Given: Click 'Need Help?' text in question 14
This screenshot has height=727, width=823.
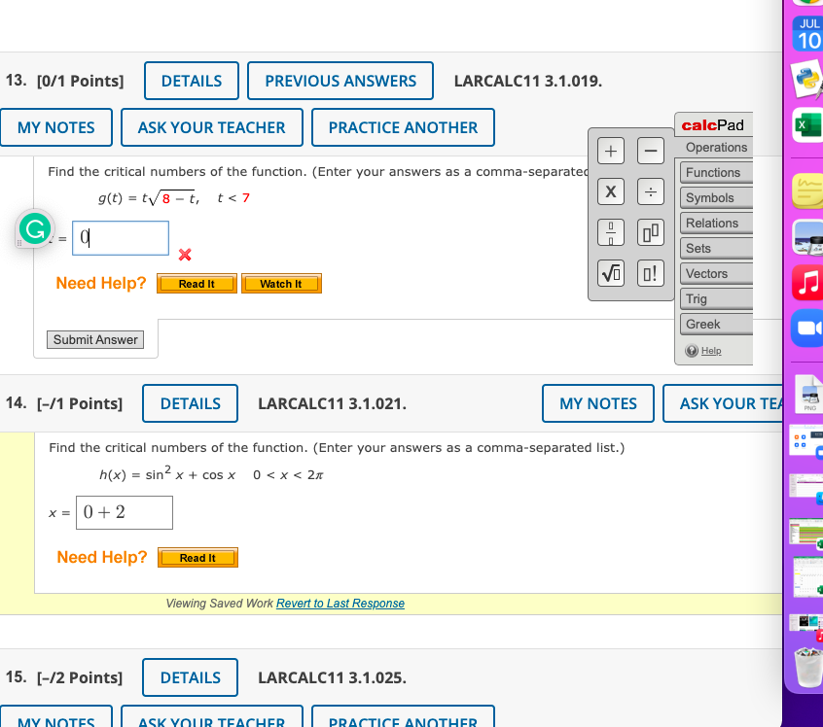Looking at the screenshot, I should click(102, 557).
